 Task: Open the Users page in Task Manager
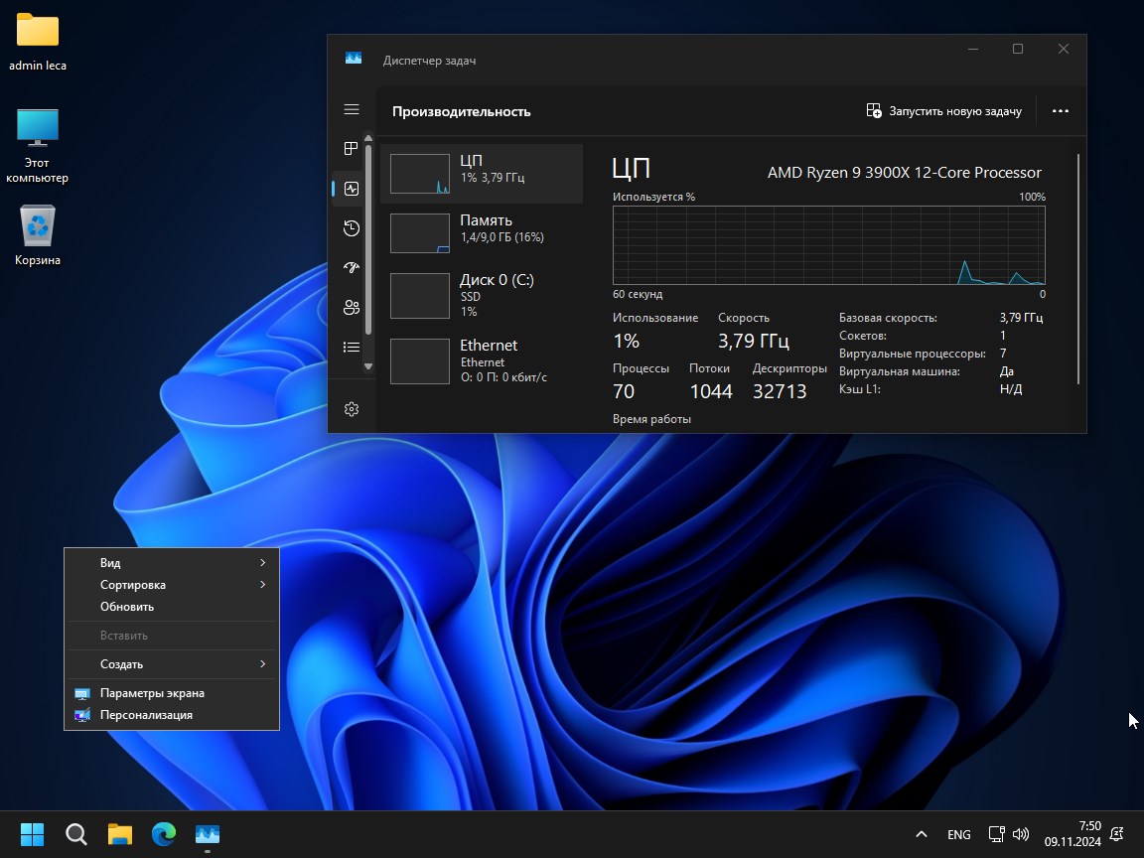pos(351,307)
